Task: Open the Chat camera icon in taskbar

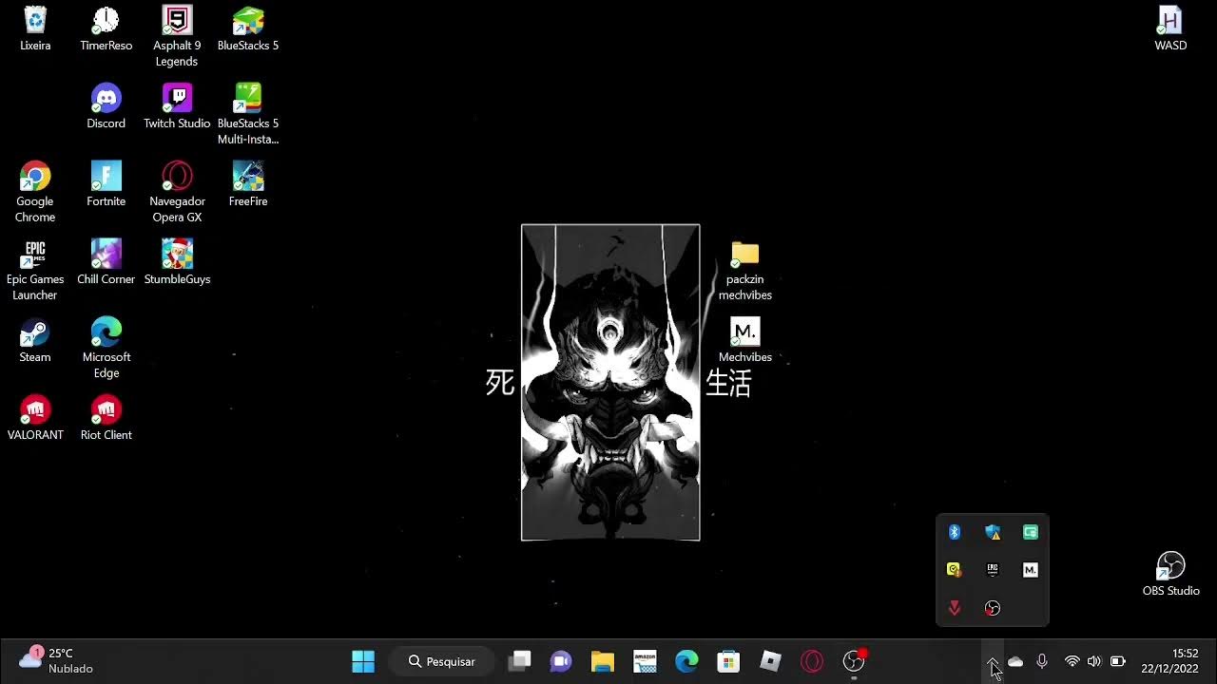Action: (x=561, y=661)
